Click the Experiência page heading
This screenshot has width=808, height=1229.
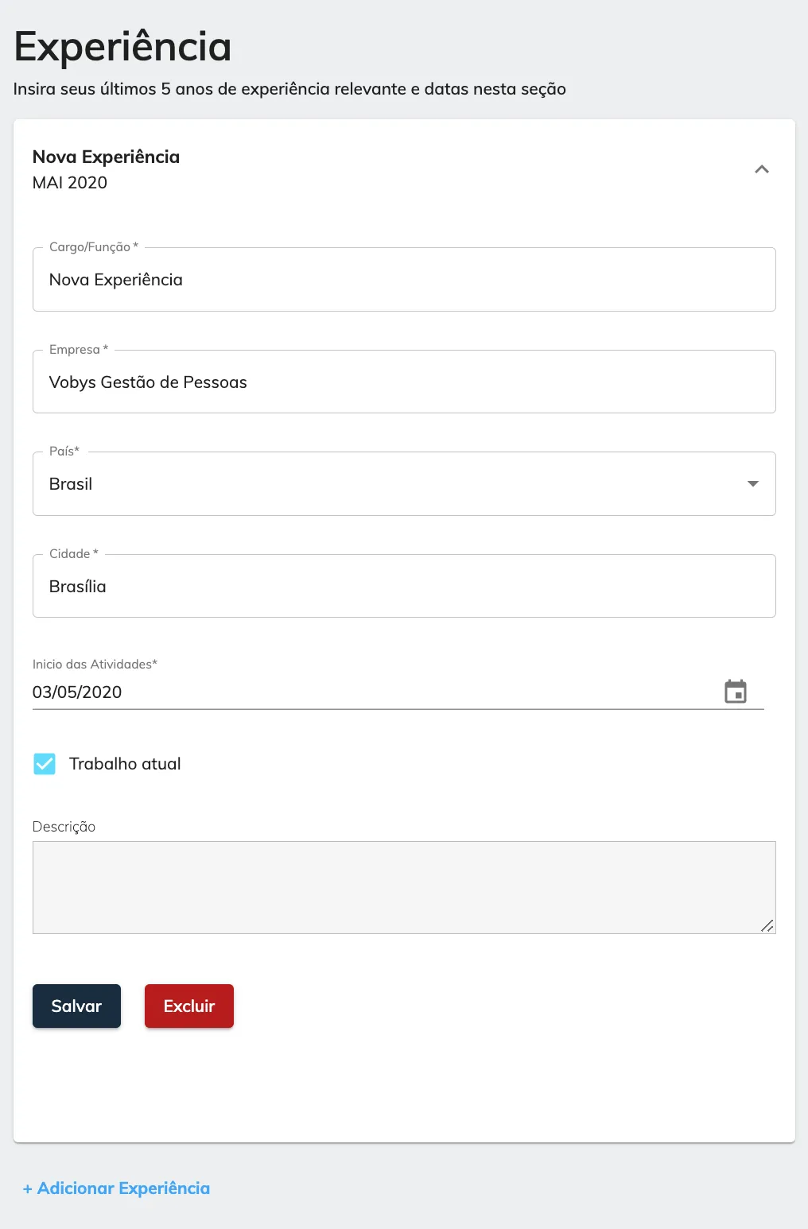tap(122, 47)
